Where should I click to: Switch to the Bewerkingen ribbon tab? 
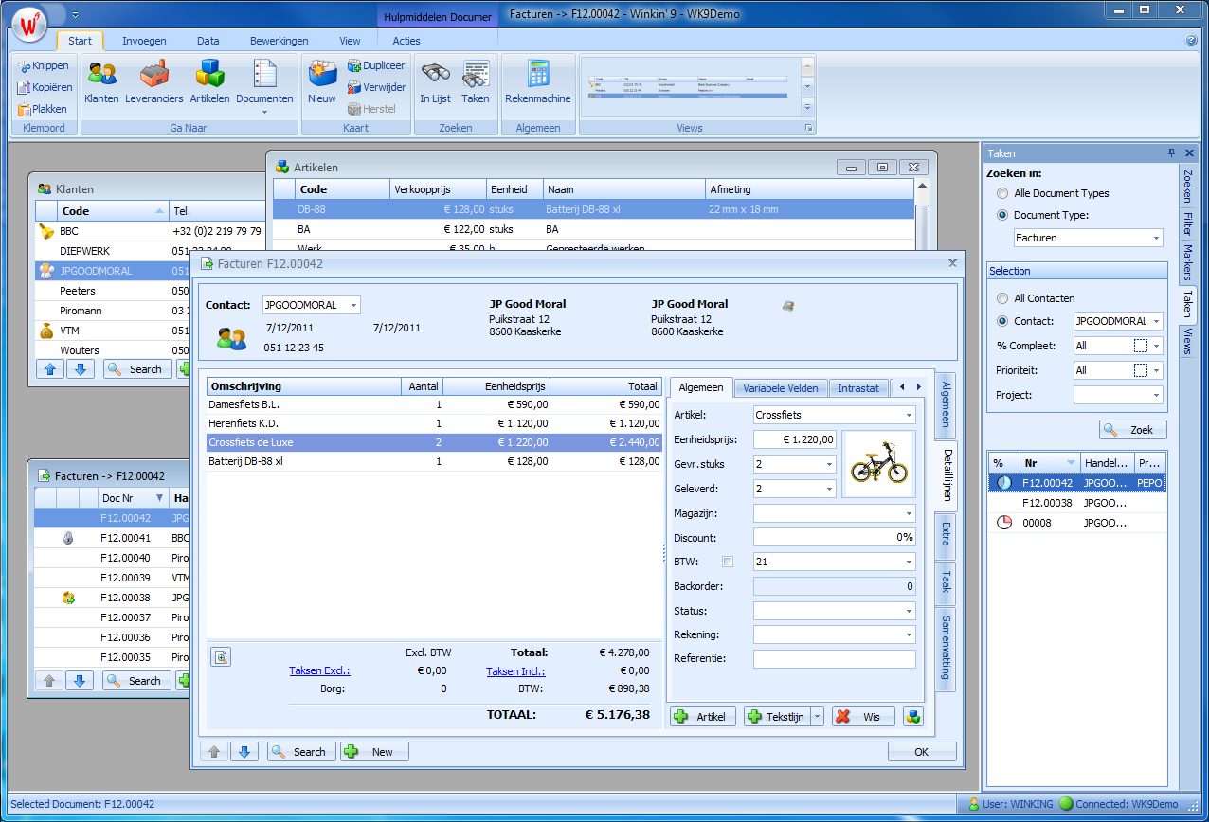click(x=279, y=41)
